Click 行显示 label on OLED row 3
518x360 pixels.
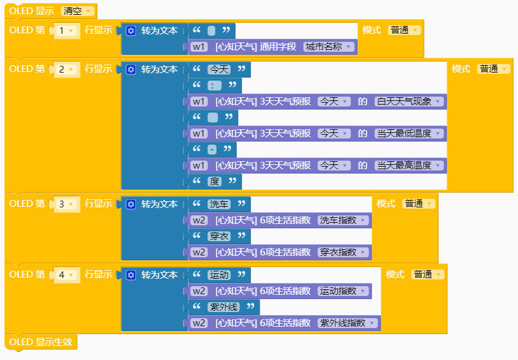tap(98, 204)
